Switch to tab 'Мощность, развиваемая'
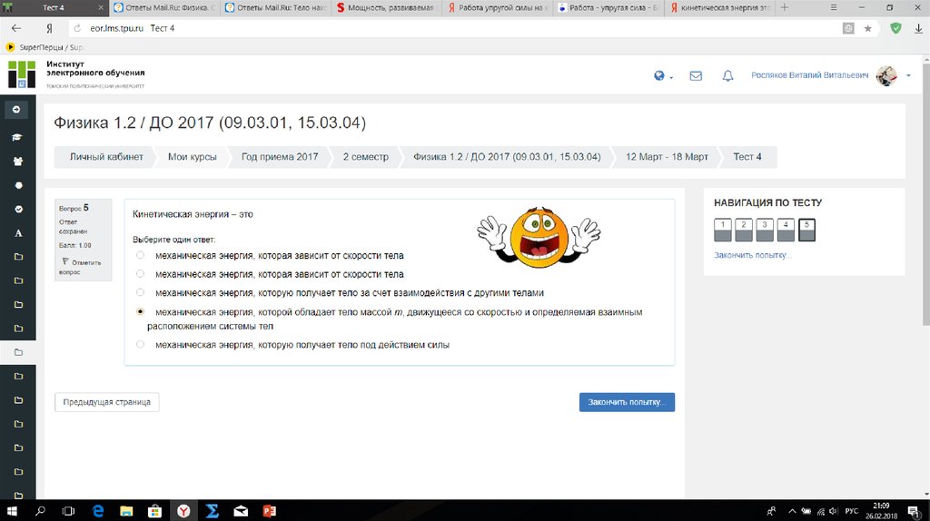This screenshot has width=930, height=521. point(387,7)
